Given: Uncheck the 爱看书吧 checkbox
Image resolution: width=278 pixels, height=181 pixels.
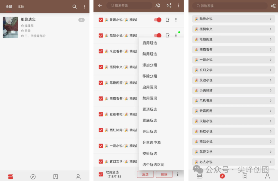Looking at the screenshot, I should (x=101, y=114).
